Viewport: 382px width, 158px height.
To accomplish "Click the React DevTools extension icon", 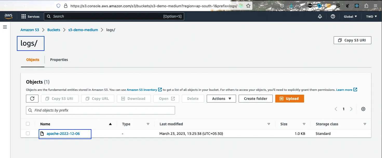I will [357, 5].
